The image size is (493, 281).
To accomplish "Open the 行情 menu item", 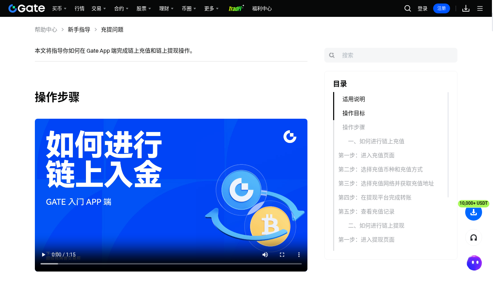I will coord(80,8).
